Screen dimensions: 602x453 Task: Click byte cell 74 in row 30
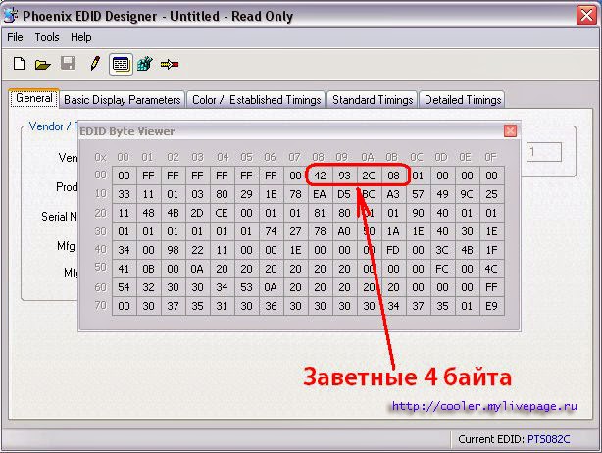271,231
